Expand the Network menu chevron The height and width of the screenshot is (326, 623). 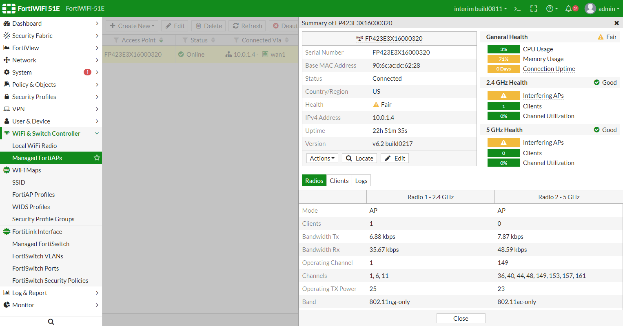point(97,60)
